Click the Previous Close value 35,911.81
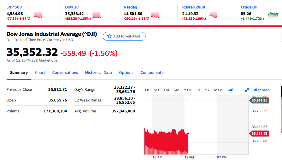This screenshot has height=160, width=282. pos(57,89)
